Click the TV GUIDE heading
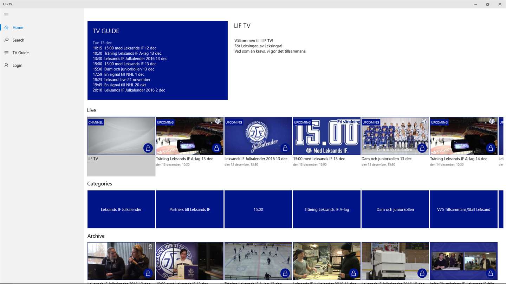Viewport: 506px width, 284px height. point(106,31)
